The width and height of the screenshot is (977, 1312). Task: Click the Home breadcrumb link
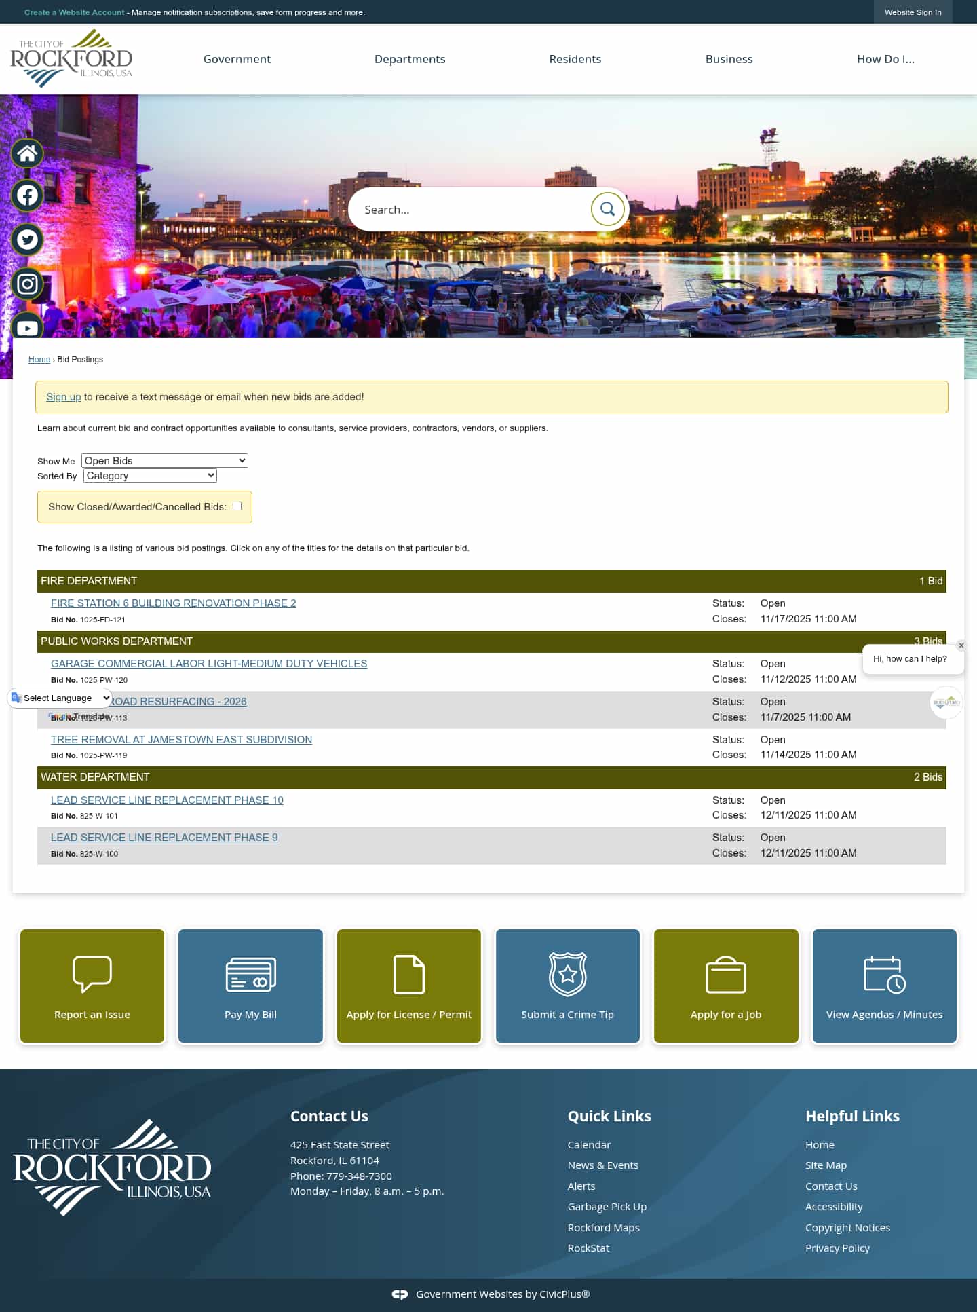click(x=39, y=360)
